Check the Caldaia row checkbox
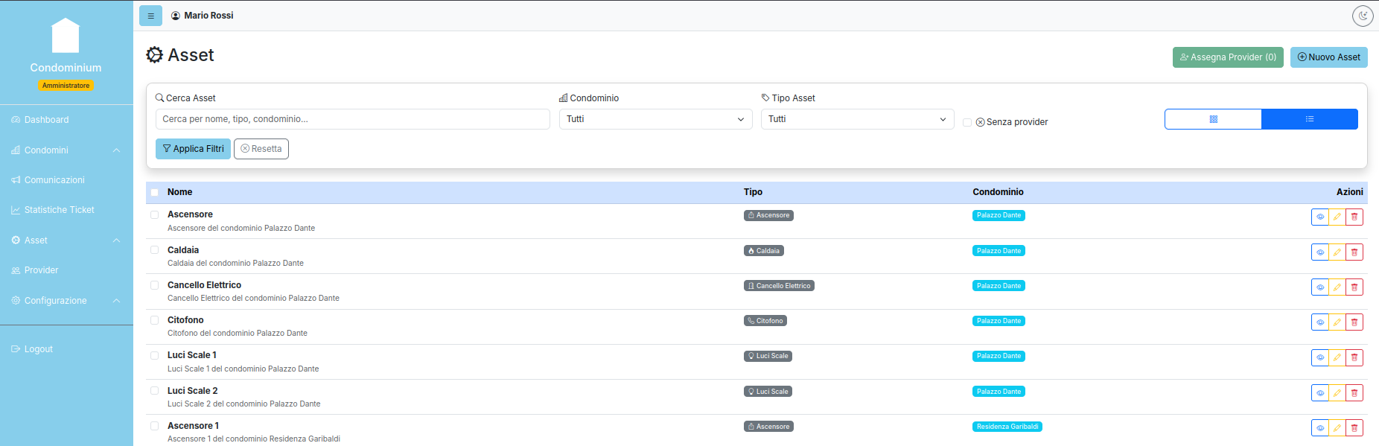1379x446 pixels. click(154, 250)
